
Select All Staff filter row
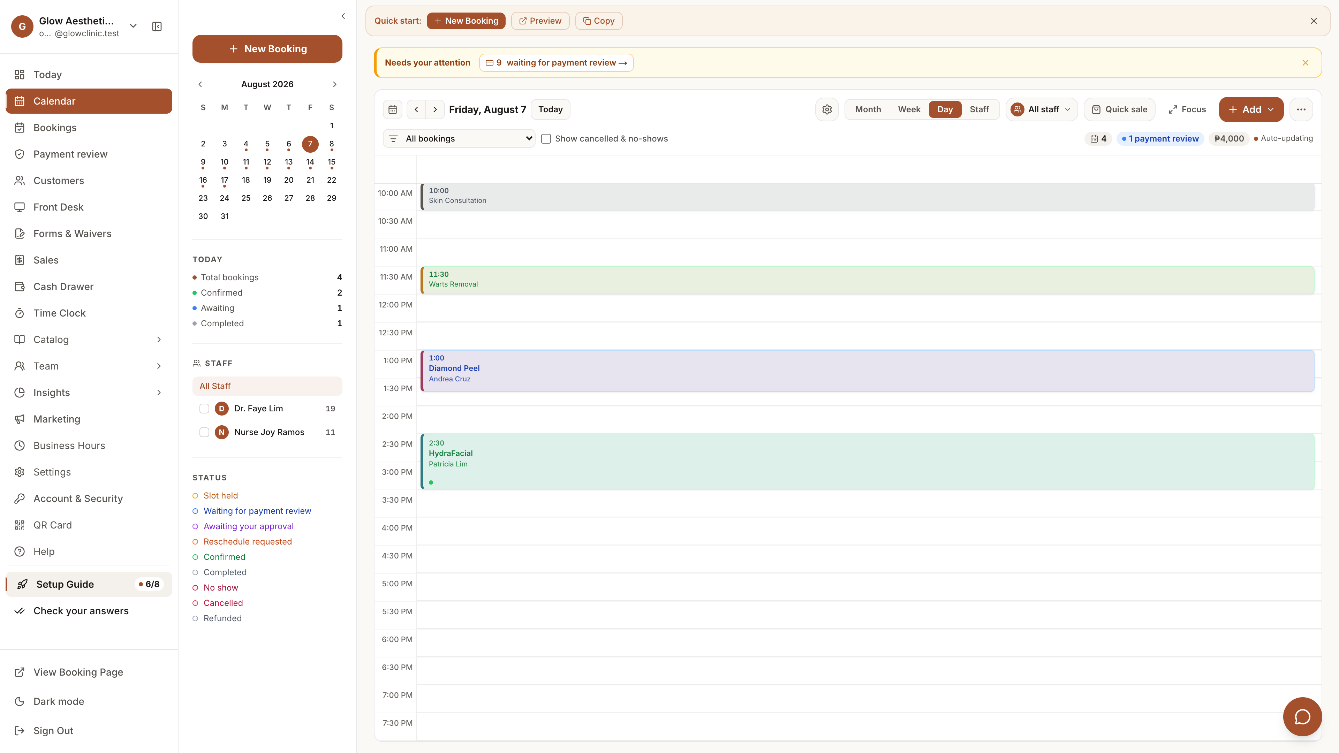[267, 386]
